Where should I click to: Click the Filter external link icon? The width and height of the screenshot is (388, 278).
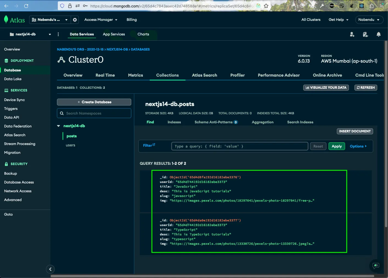(x=154, y=144)
